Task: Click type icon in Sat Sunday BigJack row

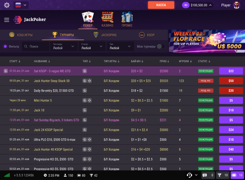Action: point(85,120)
